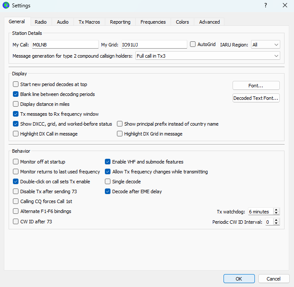Image resolution: width=294 pixels, height=287 pixels.
Task: Toggle Enable VHF and submode features
Action: [108, 162]
